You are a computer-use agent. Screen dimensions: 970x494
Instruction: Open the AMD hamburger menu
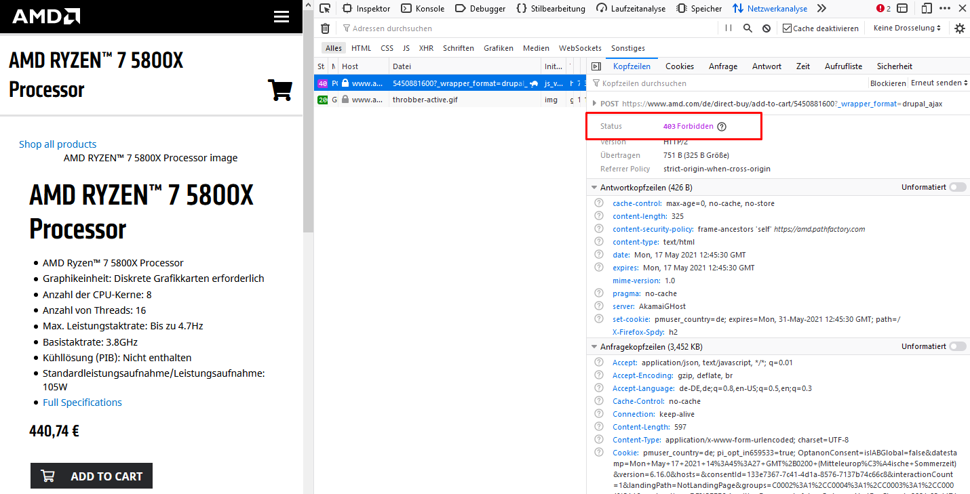coord(282,17)
